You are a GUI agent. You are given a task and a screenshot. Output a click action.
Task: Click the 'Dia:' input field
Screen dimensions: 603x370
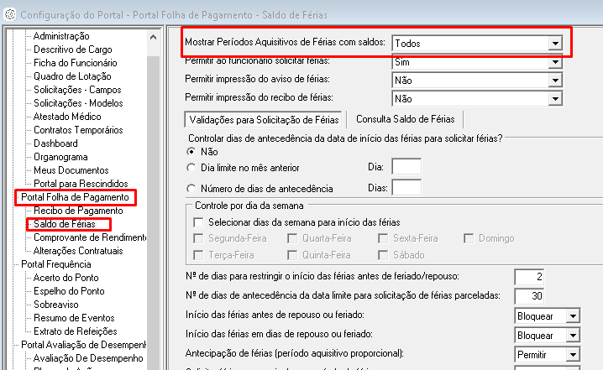click(406, 168)
